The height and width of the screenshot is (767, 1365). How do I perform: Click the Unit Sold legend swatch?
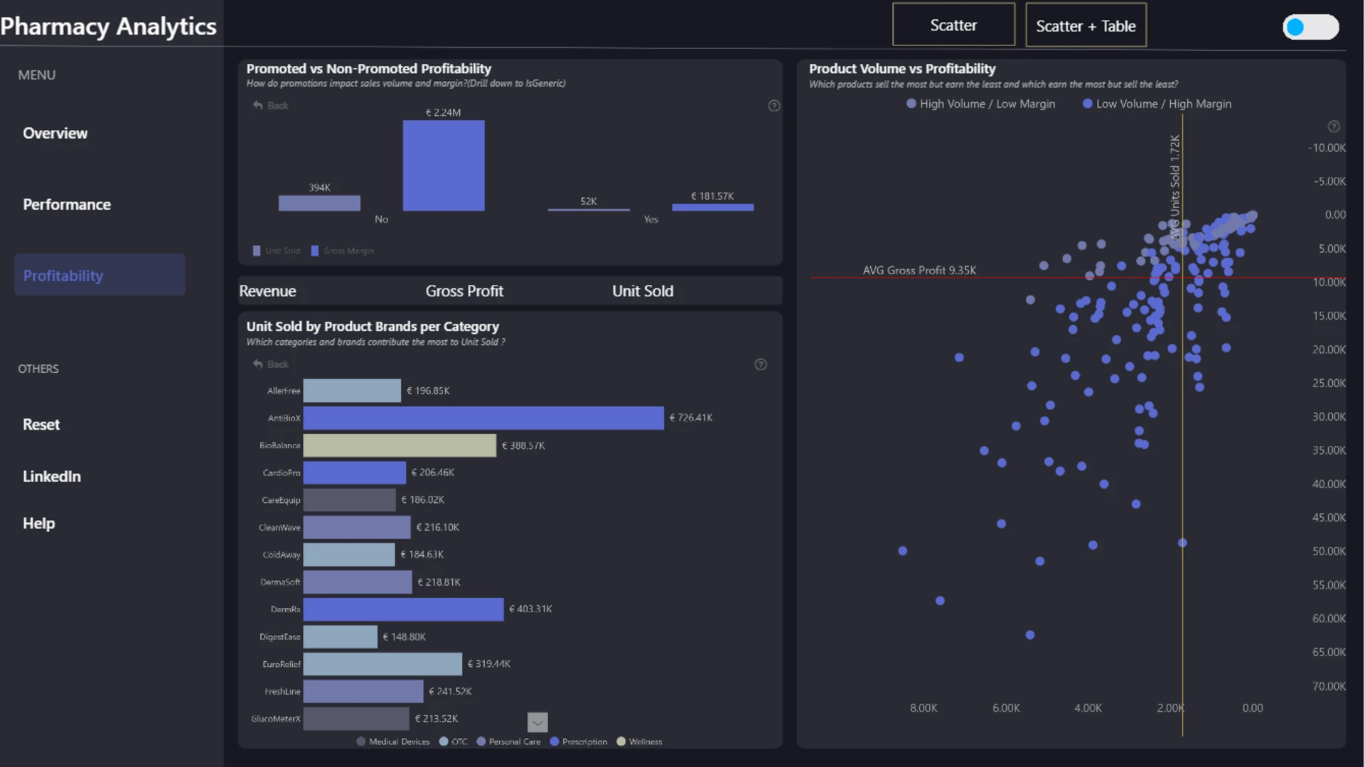(257, 251)
